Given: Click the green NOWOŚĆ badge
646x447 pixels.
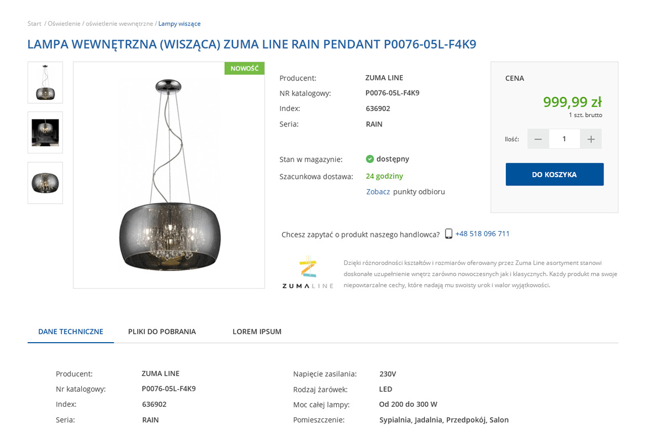Looking at the screenshot, I should point(244,68).
